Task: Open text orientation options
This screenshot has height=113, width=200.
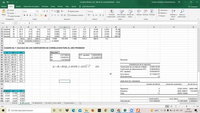Action: (x=62, y=11)
